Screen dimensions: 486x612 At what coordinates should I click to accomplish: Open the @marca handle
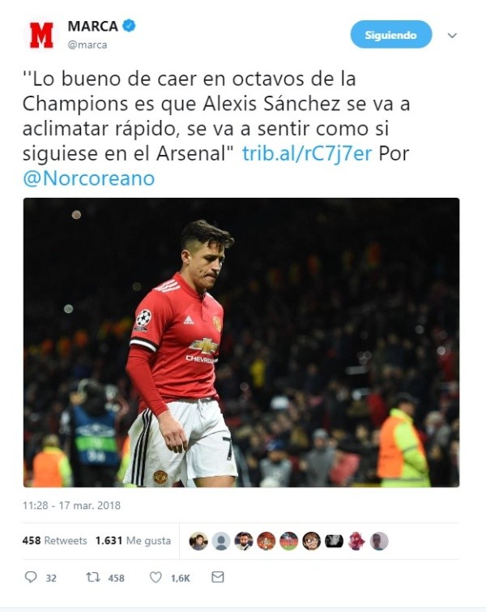[87, 45]
